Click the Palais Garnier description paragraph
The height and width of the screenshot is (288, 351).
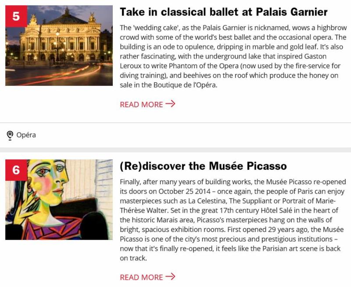233,56
